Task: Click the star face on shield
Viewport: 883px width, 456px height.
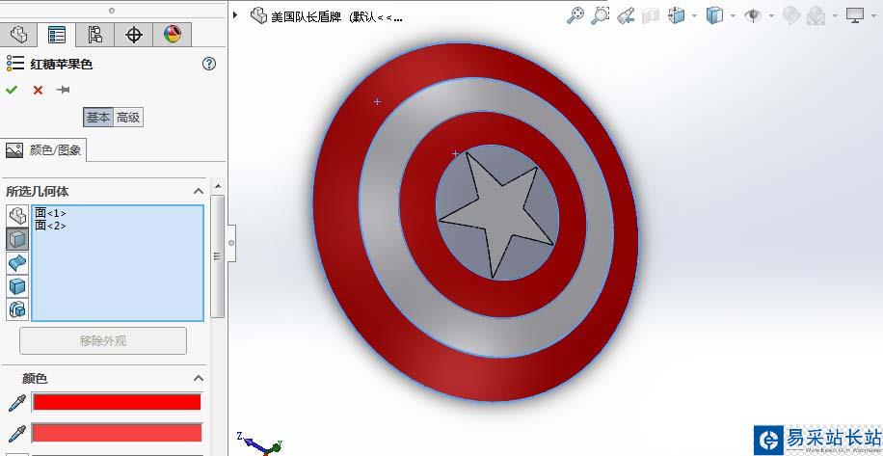Action: 498,211
